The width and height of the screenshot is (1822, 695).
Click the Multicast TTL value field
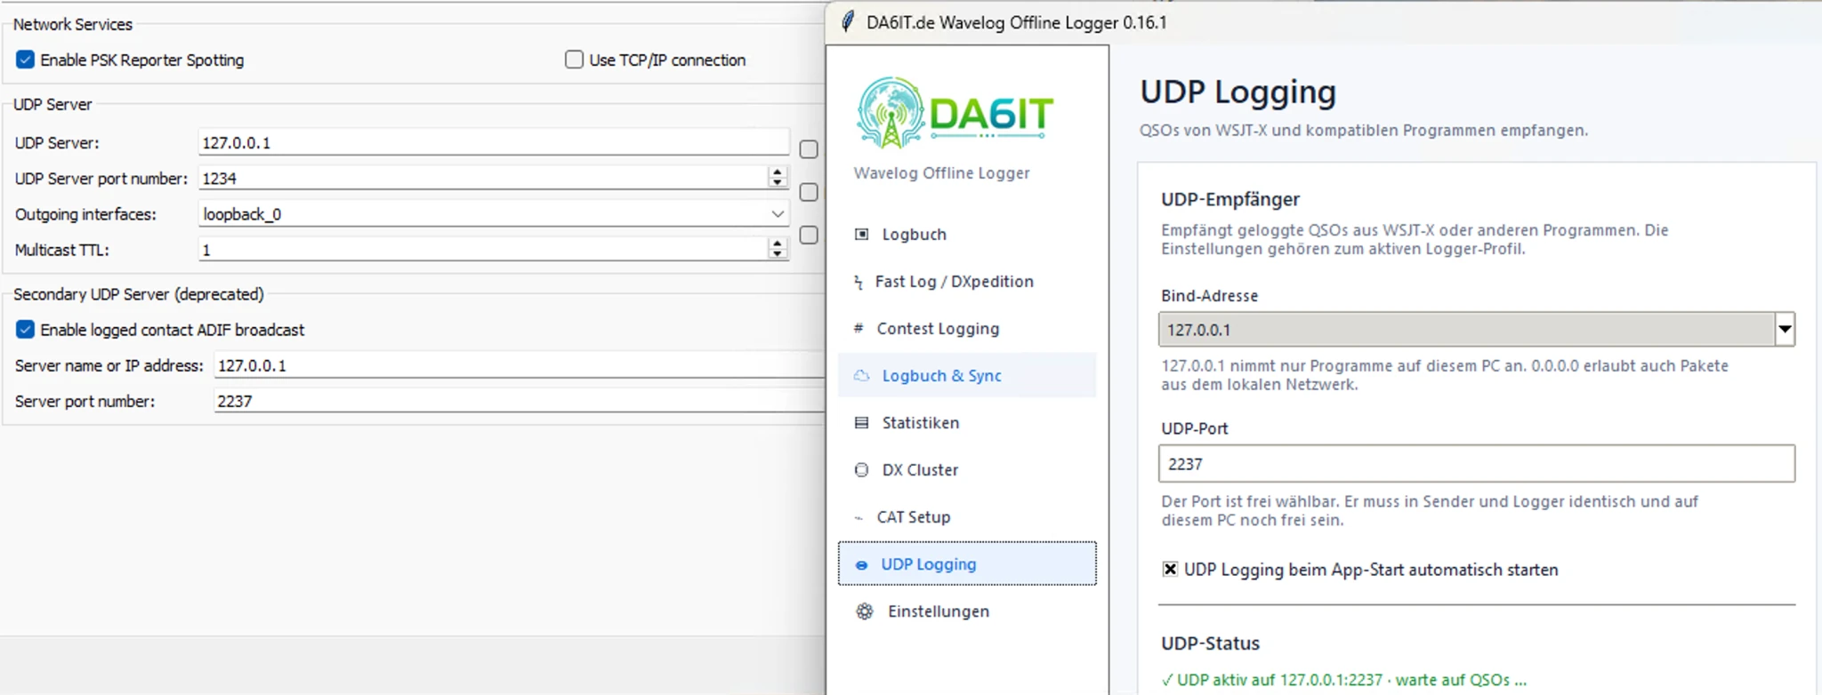pyautogui.click(x=483, y=250)
